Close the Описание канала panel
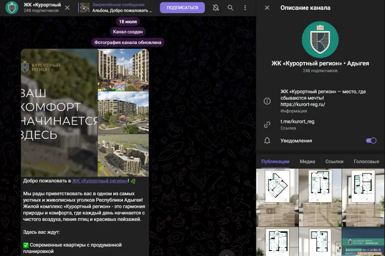Viewport: 385px width, 256px height. (x=267, y=8)
